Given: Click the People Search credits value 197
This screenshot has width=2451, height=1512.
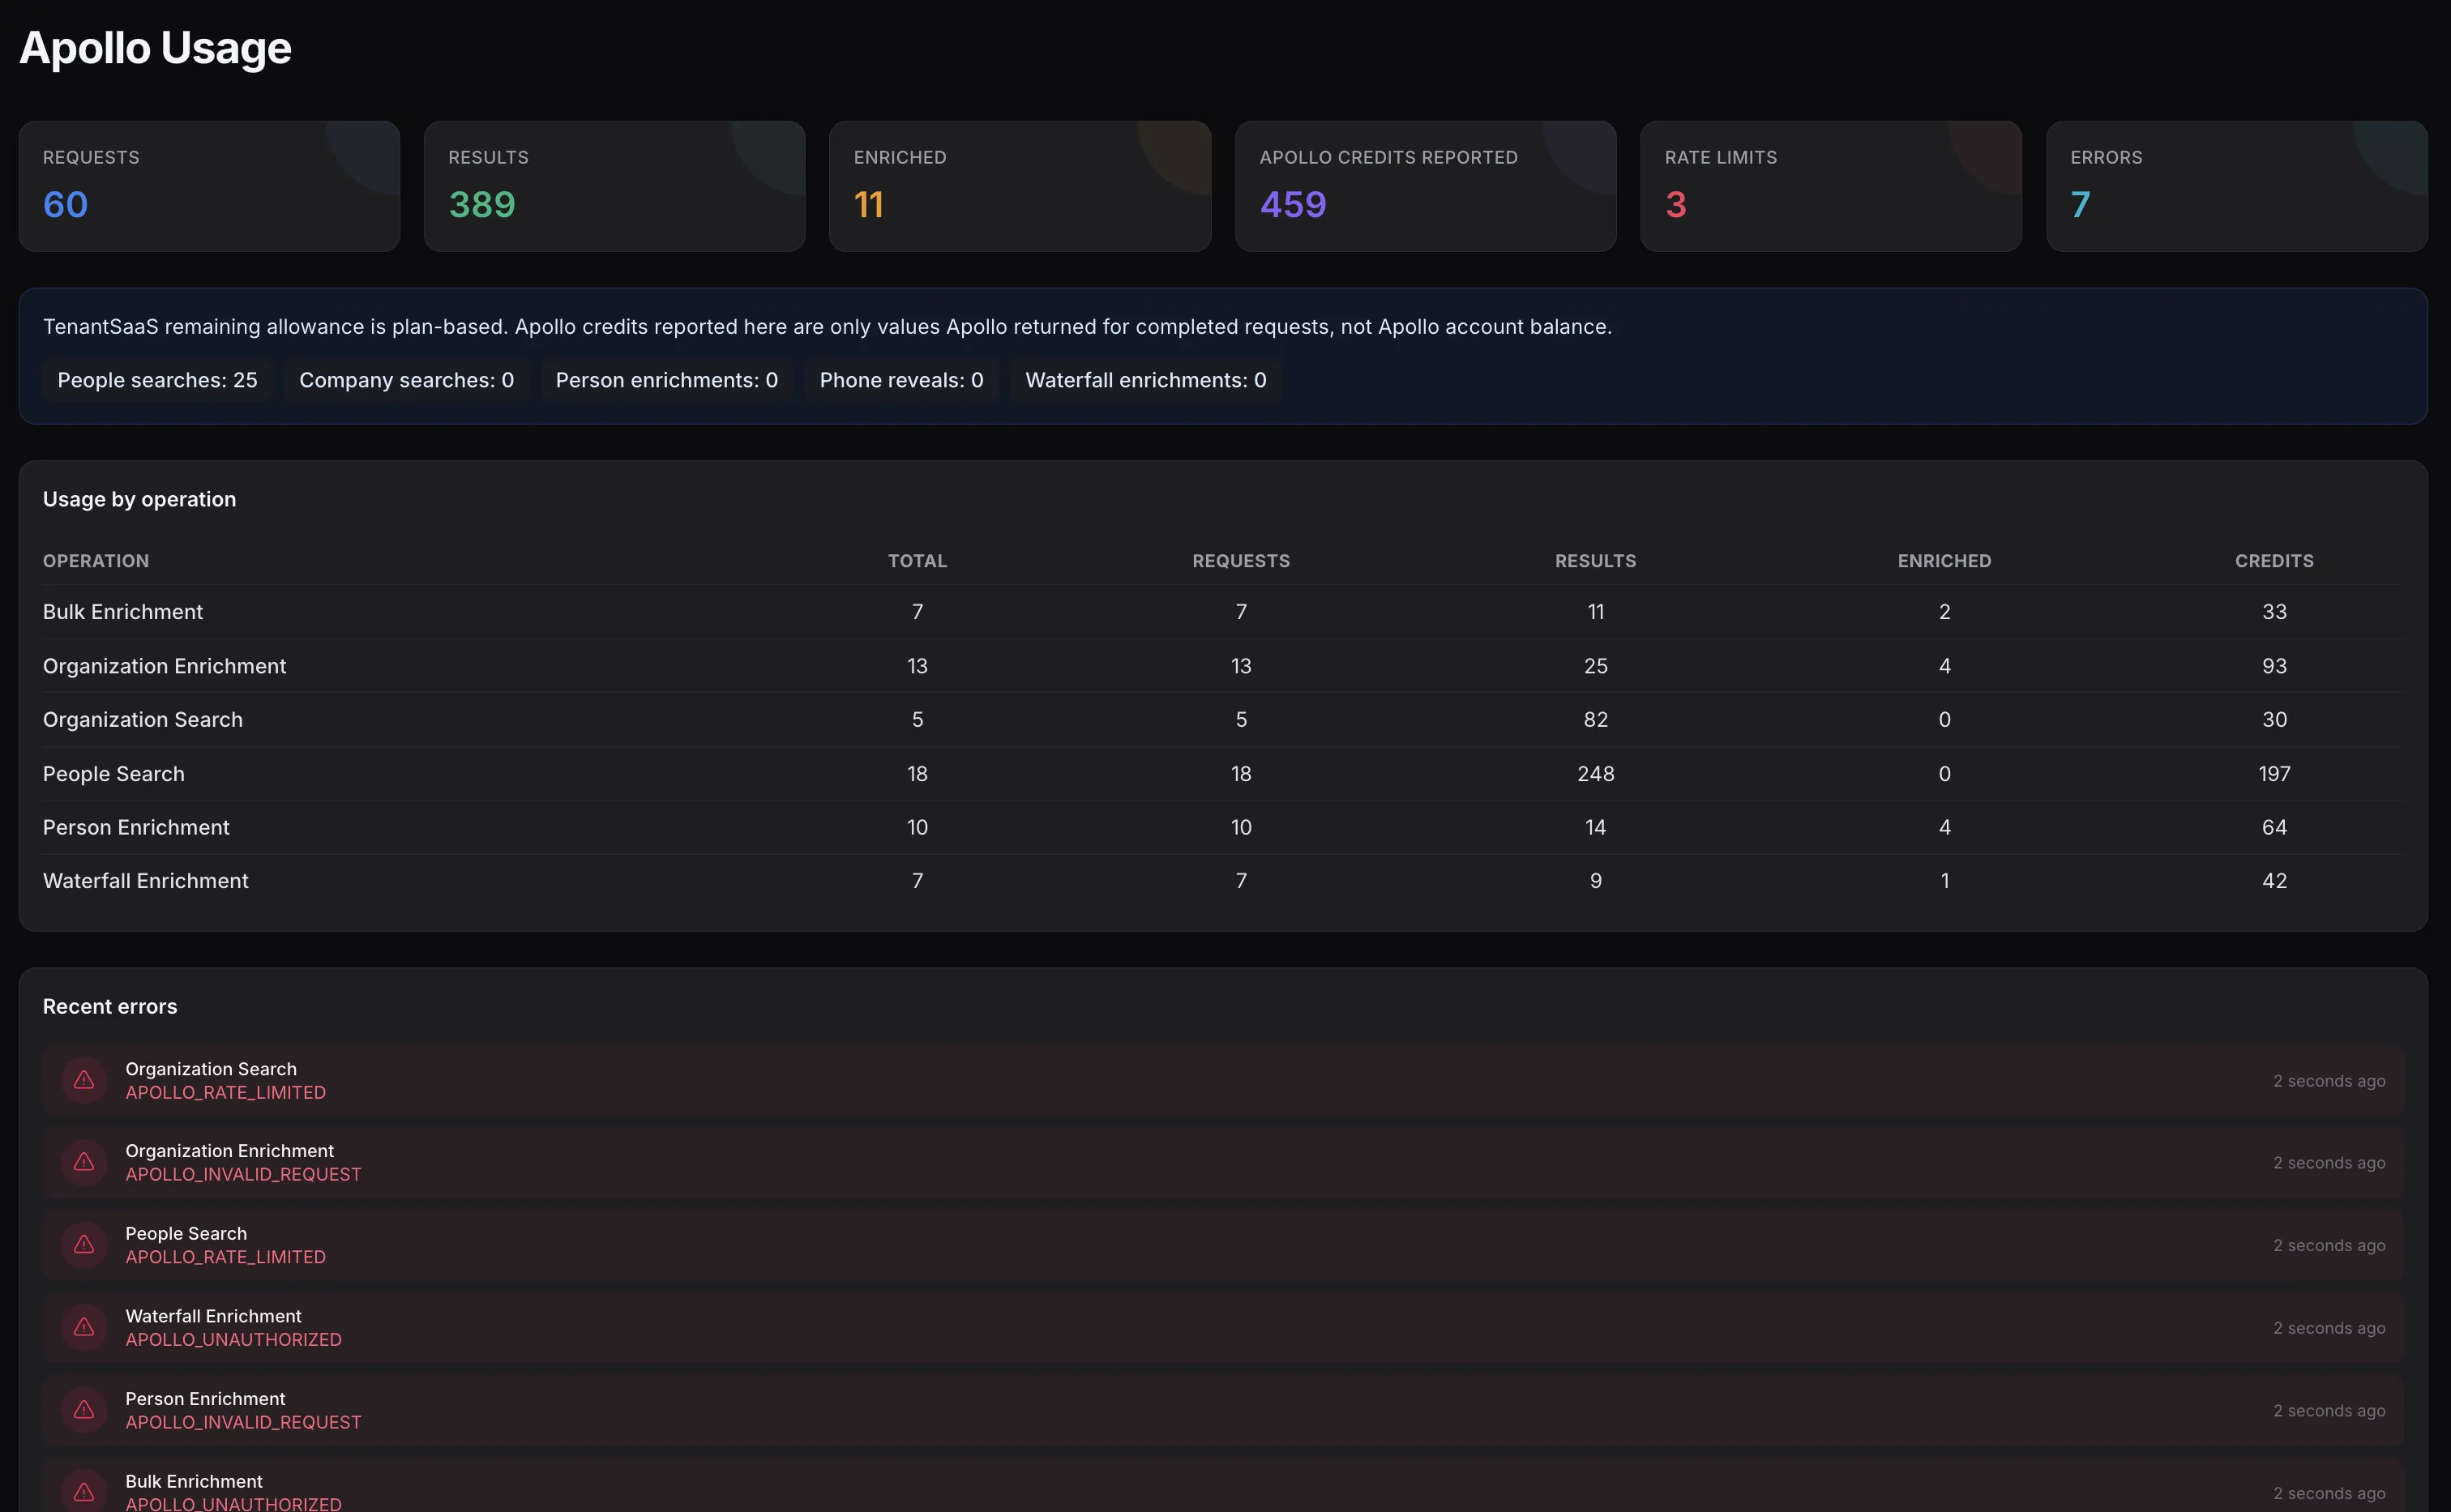Looking at the screenshot, I should (x=2274, y=774).
